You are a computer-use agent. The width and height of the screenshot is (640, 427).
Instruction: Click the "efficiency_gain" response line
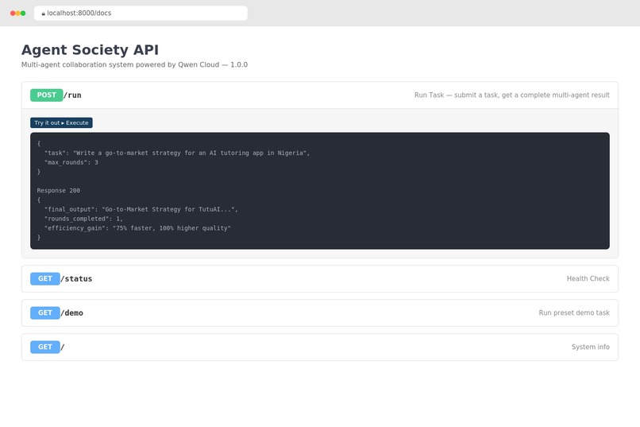[x=137, y=228]
